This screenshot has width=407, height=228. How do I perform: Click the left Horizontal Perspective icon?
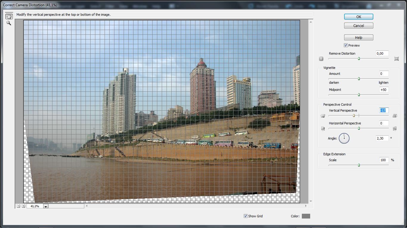click(323, 129)
